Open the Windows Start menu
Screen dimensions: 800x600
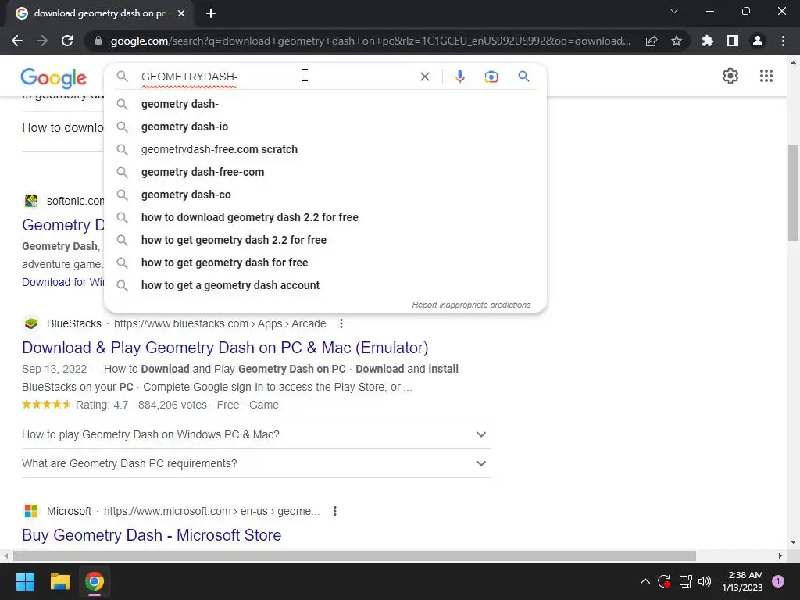point(26,581)
